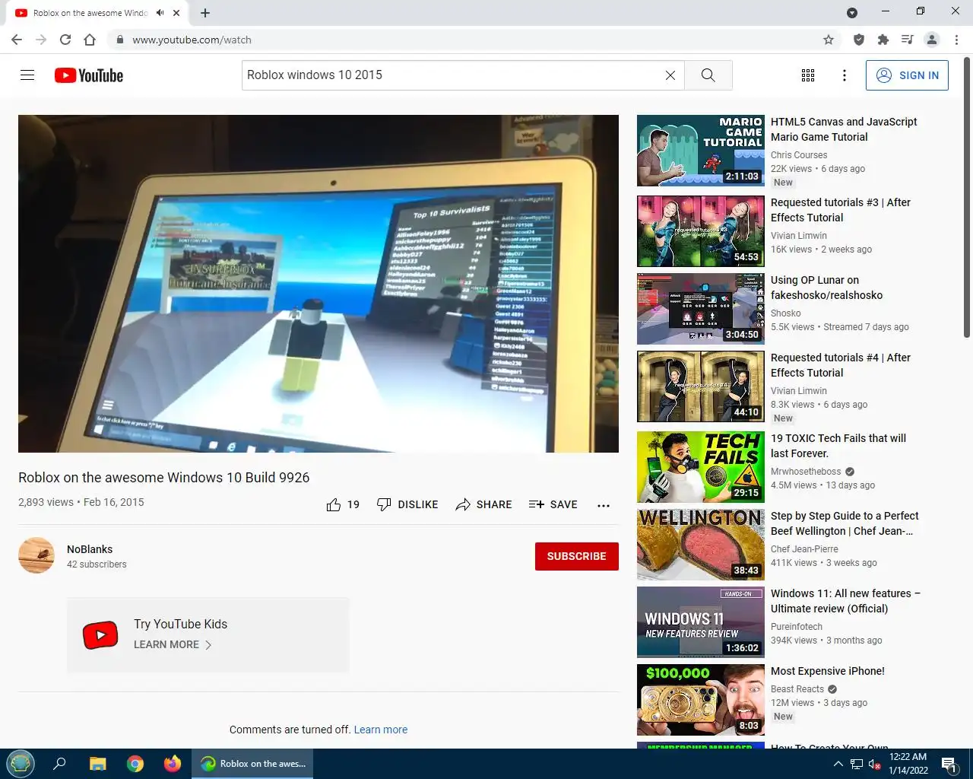Open the Windows 11 review thumbnail
This screenshot has width=973, height=779.
(x=701, y=622)
